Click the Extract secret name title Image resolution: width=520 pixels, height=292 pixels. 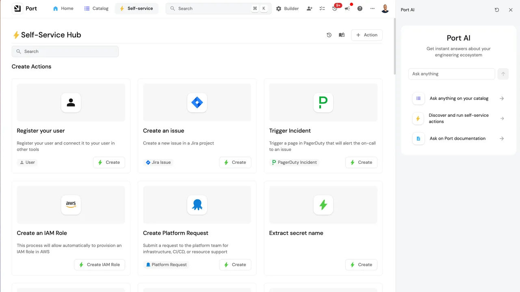pyautogui.click(x=296, y=233)
